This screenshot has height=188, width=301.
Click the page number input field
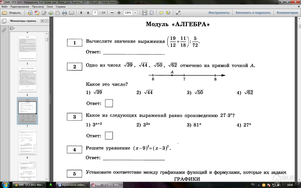[95, 13]
